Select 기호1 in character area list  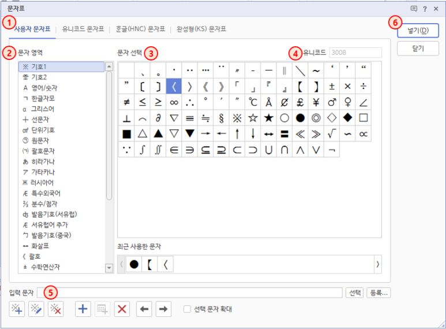(61, 66)
